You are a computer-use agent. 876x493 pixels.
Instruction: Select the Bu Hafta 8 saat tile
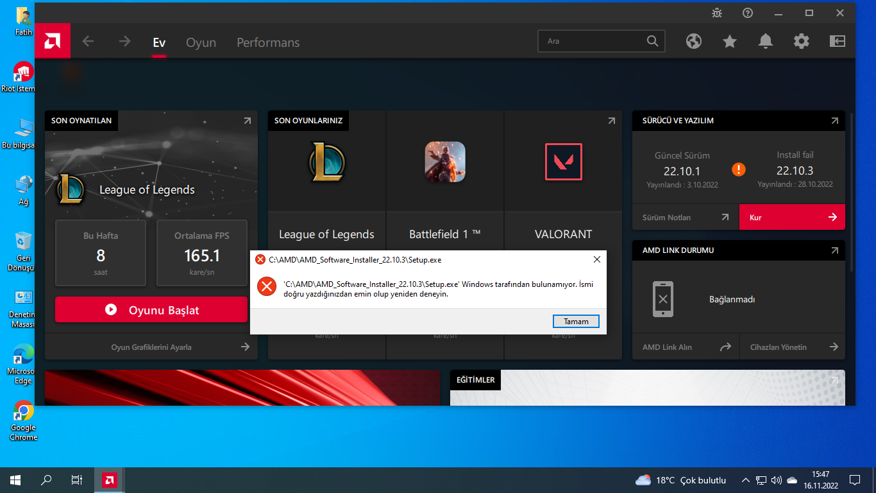101,253
